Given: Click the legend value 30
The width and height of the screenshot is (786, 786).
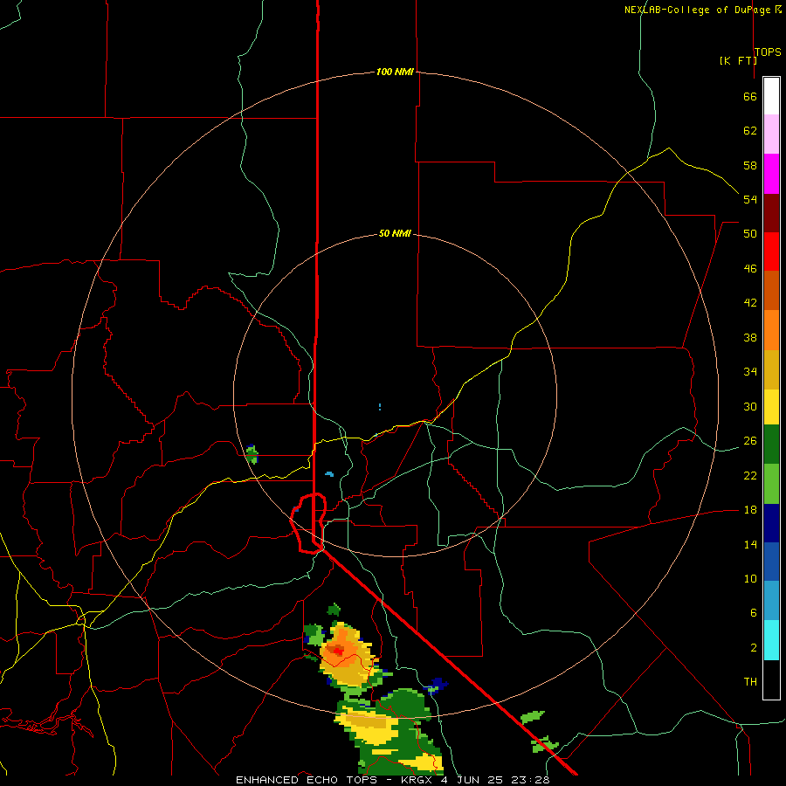Looking at the screenshot, I should (x=750, y=406).
